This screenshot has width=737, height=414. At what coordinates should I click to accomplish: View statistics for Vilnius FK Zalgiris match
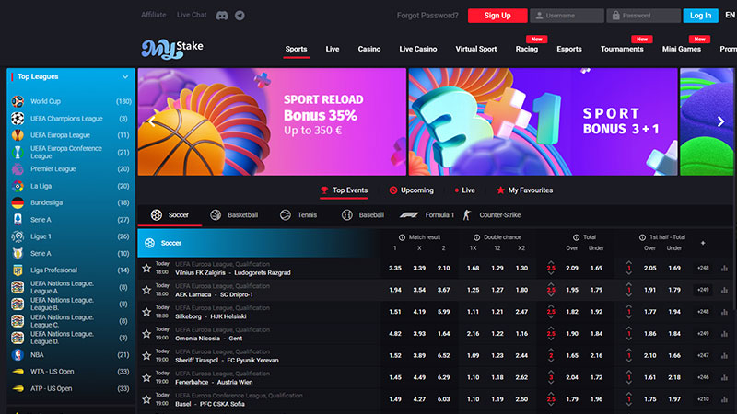pyautogui.click(x=724, y=268)
